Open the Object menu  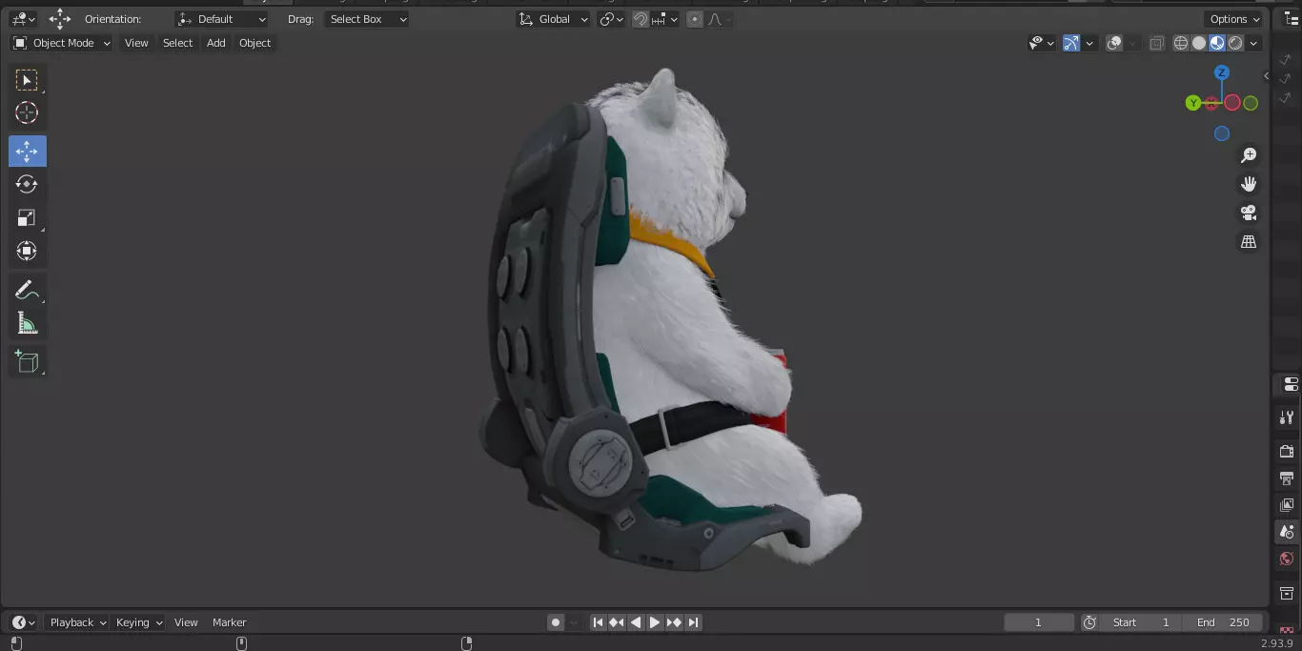pyautogui.click(x=254, y=43)
